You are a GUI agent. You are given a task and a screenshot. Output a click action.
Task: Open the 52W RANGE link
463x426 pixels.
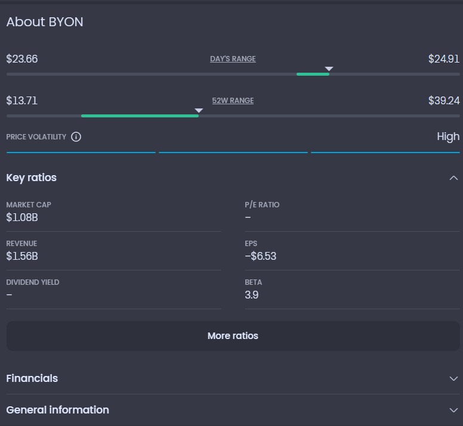click(x=233, y=101)
